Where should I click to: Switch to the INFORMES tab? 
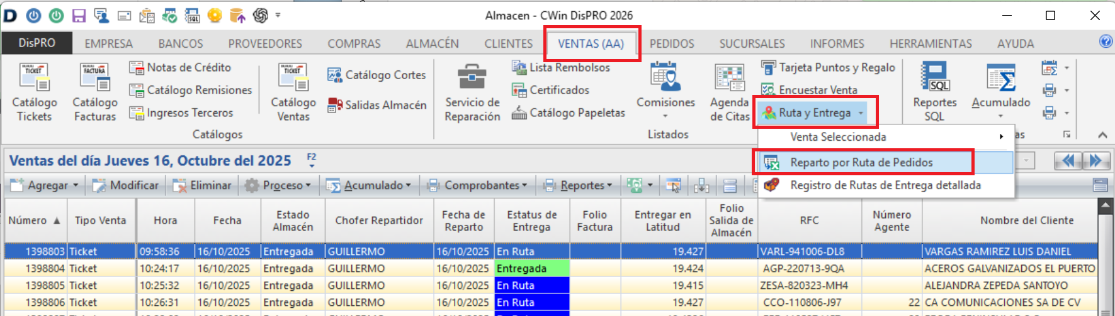837,43
